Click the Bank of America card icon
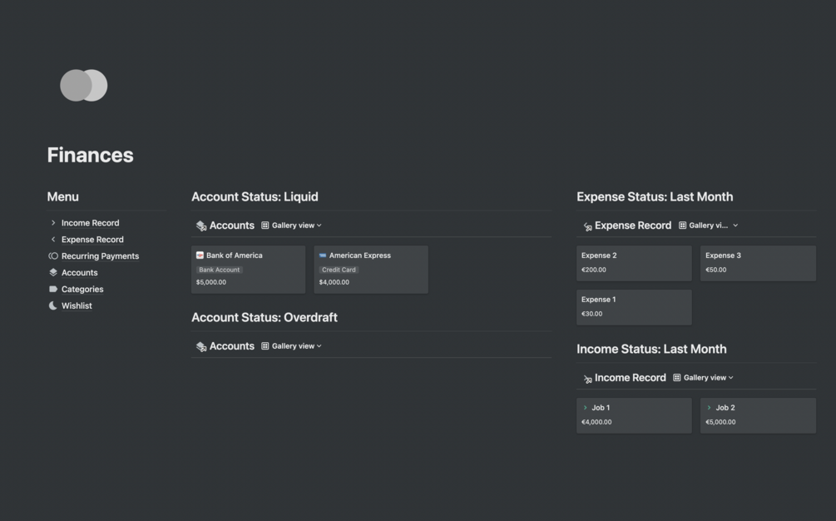The image size is (836, 521). [200, 256]
